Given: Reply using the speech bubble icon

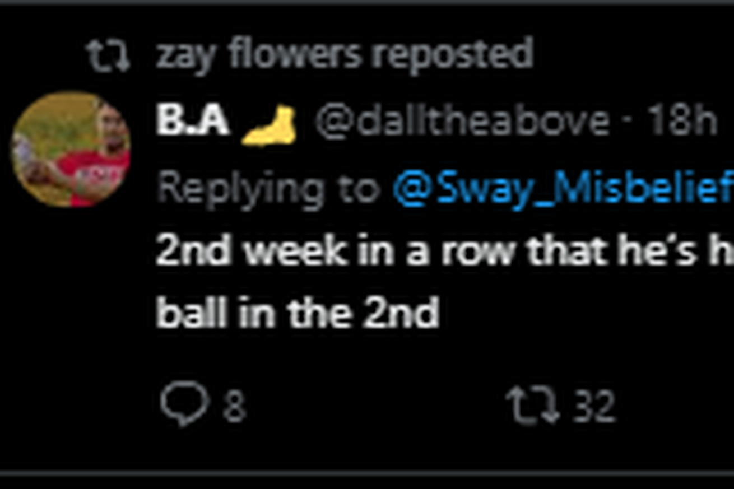Looking at the screenshot, I should pos(184,402).
